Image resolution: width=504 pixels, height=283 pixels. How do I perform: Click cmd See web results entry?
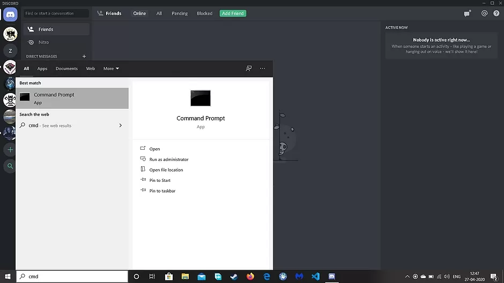72,126
